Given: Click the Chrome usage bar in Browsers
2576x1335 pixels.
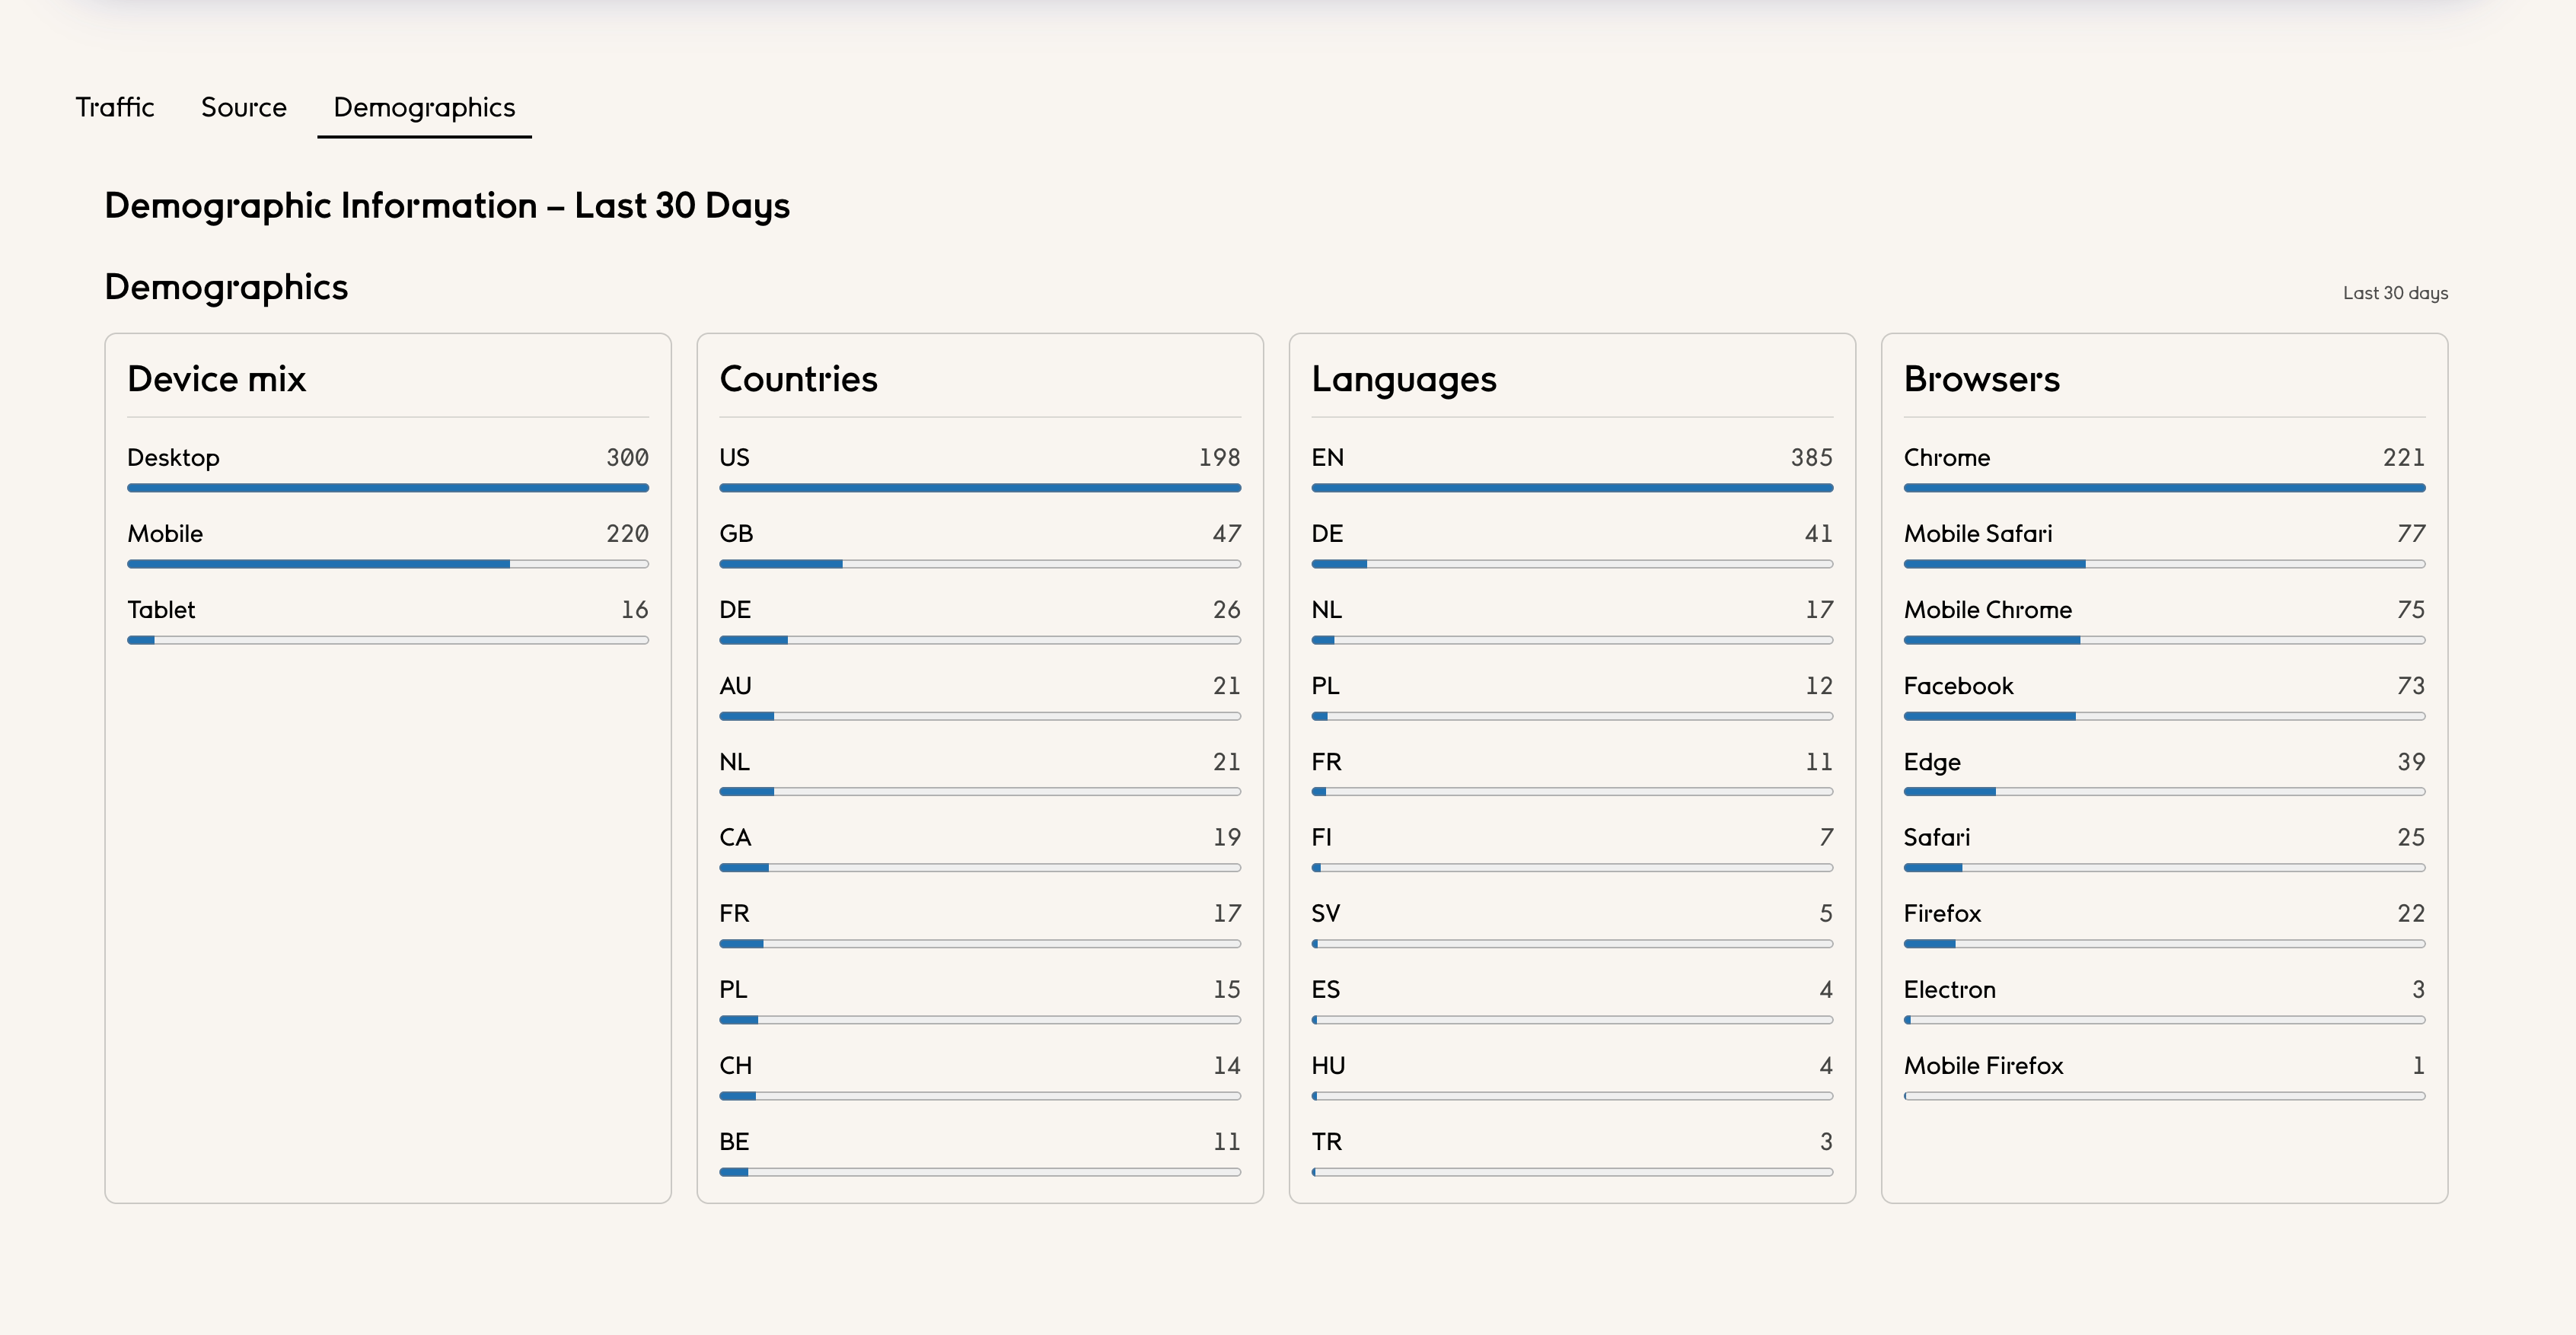Looking at the screenshot, I should 2164,488.
